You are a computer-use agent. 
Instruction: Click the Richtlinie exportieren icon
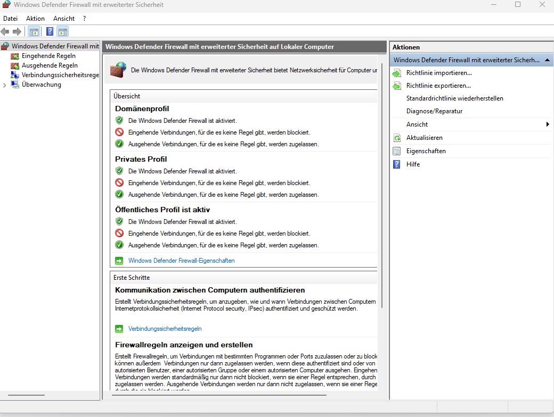coord(397,86)
